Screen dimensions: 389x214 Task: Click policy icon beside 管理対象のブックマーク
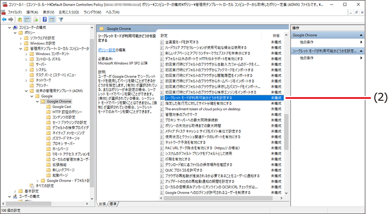pos(162,115)
